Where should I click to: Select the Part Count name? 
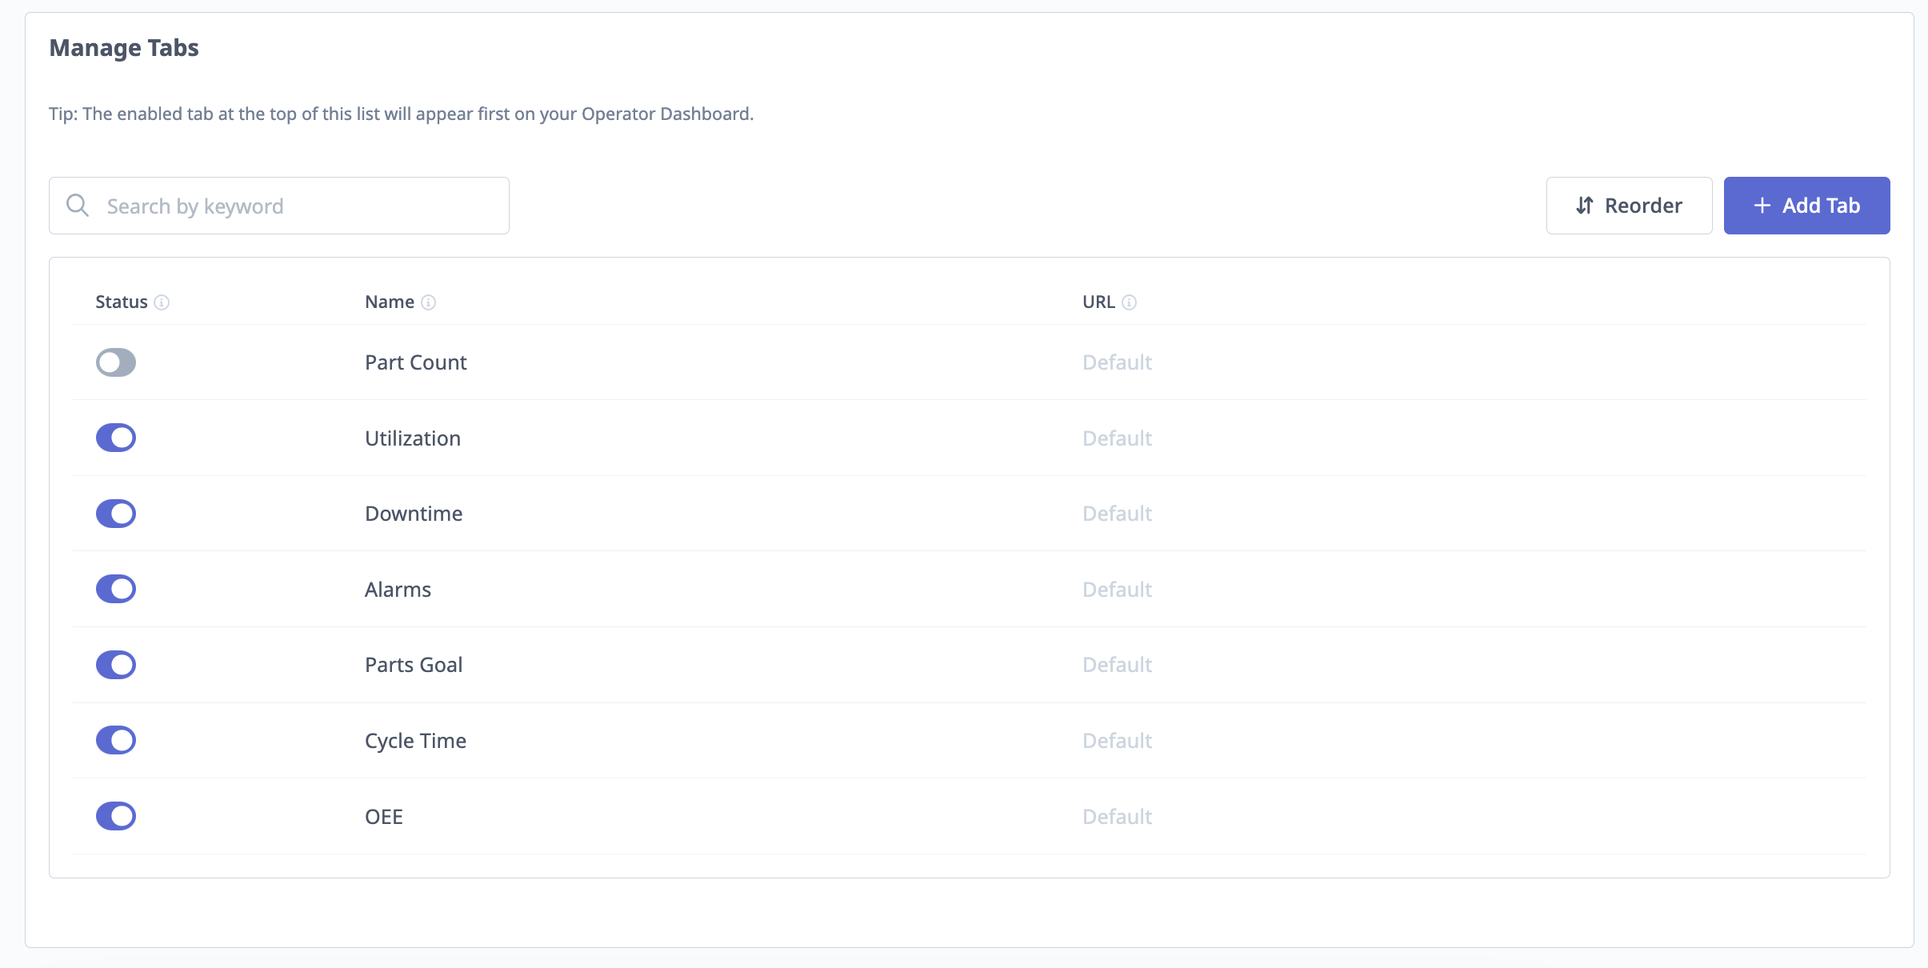[415, 362]
